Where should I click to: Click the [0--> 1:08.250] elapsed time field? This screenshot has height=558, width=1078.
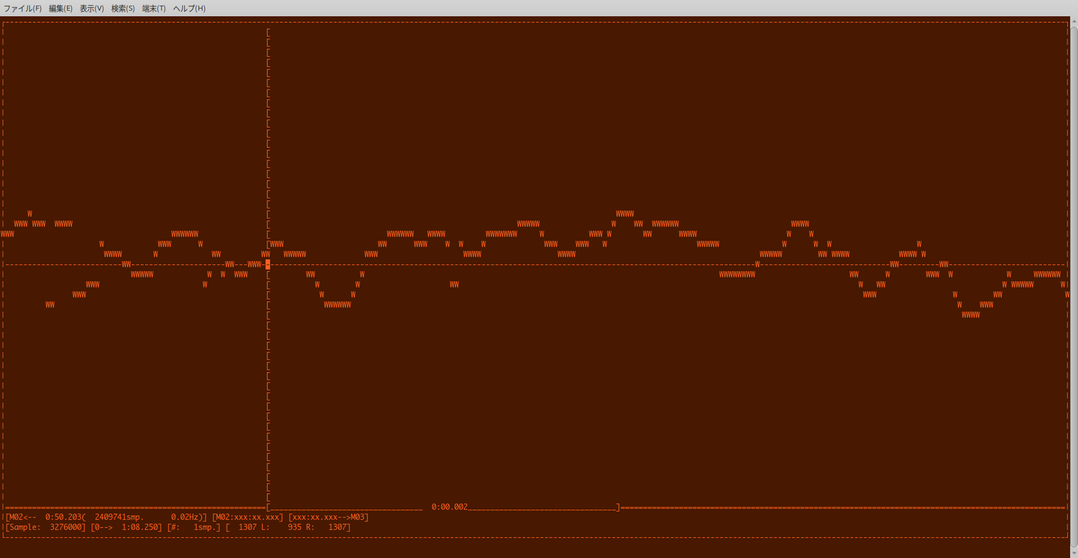126,527
